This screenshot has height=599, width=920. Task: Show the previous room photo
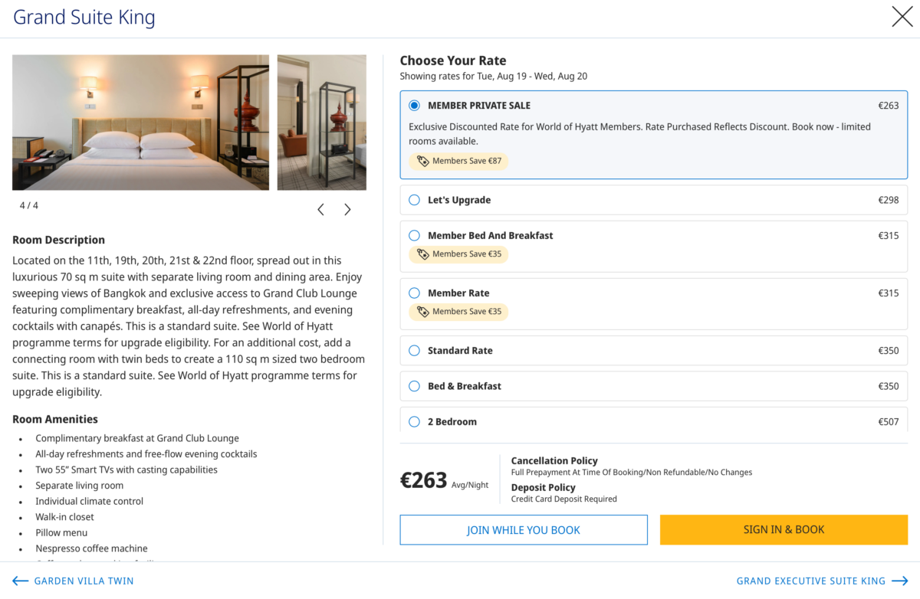(x=320, y=210)
